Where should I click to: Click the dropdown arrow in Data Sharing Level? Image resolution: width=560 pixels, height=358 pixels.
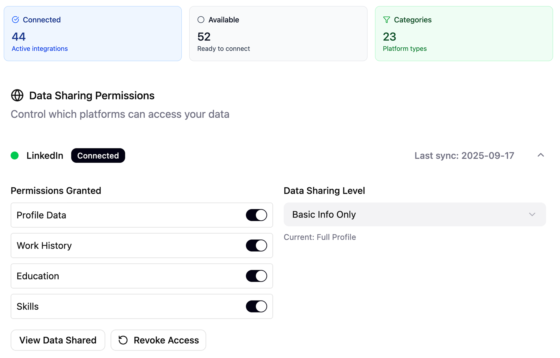tap(532, 214)
